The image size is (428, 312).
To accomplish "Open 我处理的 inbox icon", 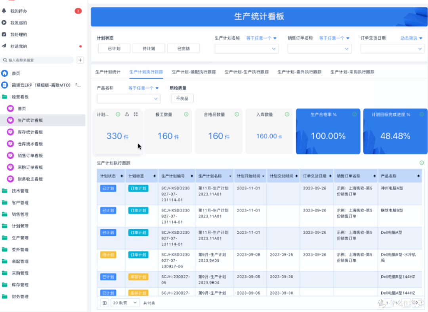I will coord(4,34).
